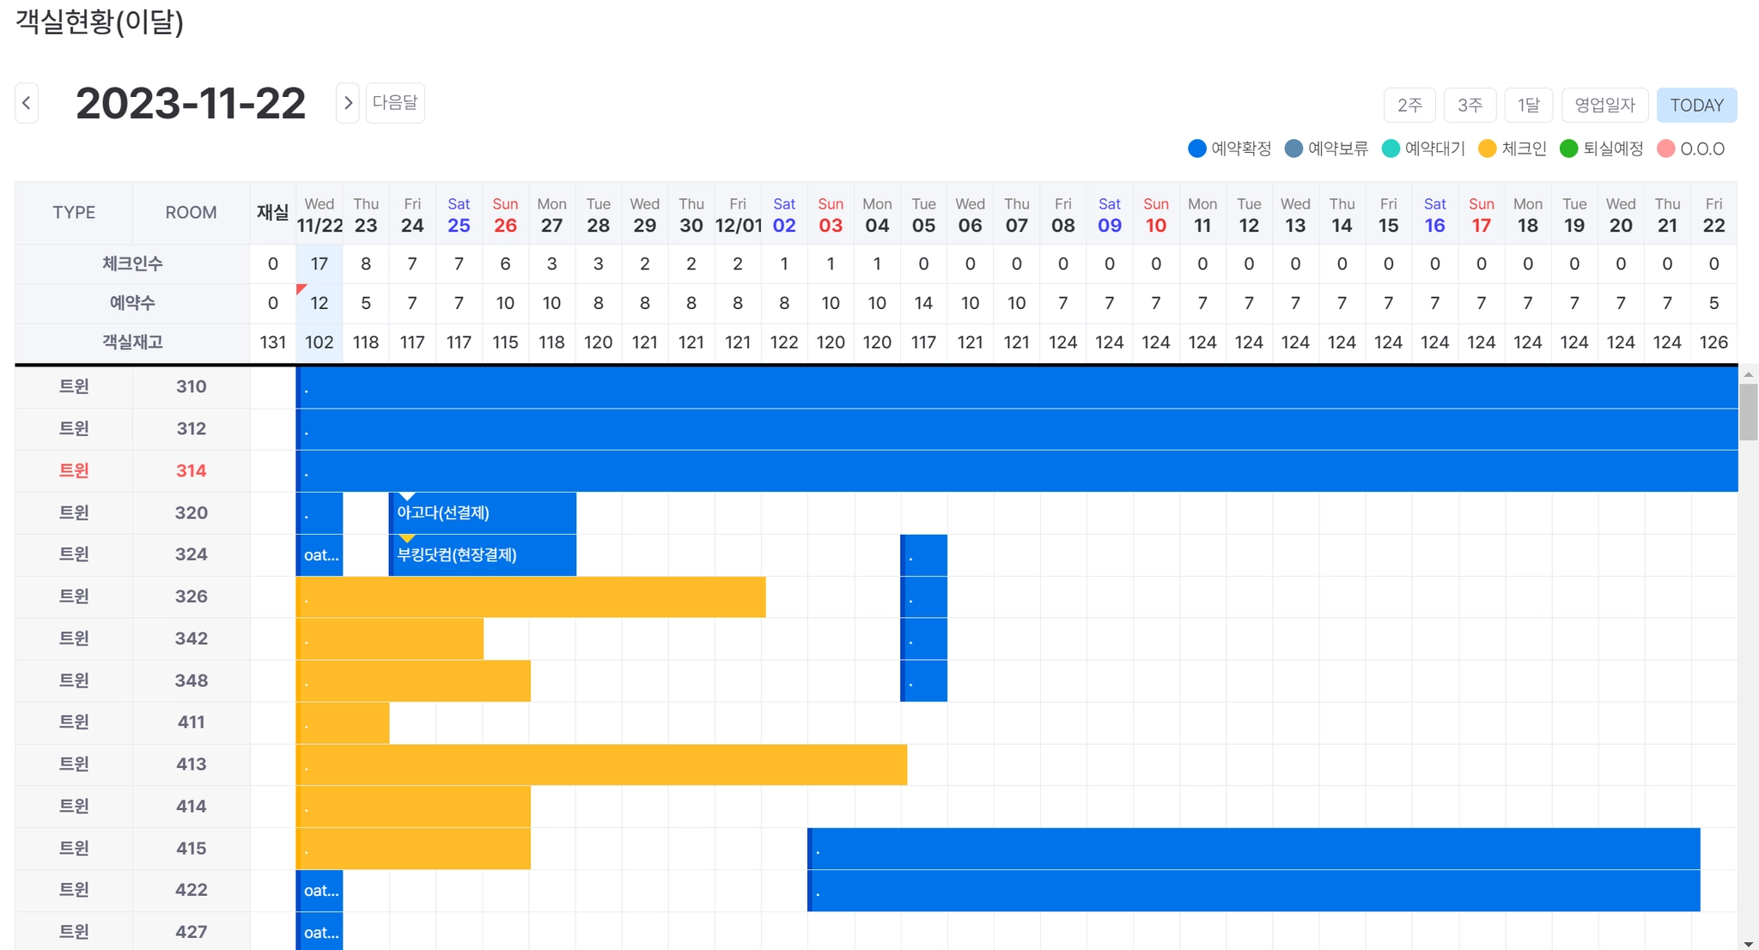Screen dimensions: 1759x950
Task: Click the next date arrow
Action: tap(347, 103)
